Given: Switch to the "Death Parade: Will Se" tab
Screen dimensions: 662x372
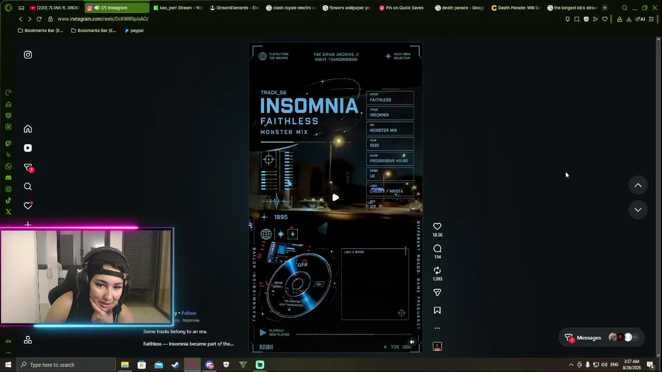Looking at the screenshot, I should pos(515,8).
